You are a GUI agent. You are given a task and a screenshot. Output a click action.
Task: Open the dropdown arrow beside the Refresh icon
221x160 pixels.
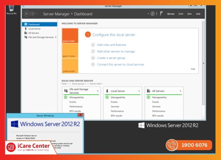(x=148, y=14)
